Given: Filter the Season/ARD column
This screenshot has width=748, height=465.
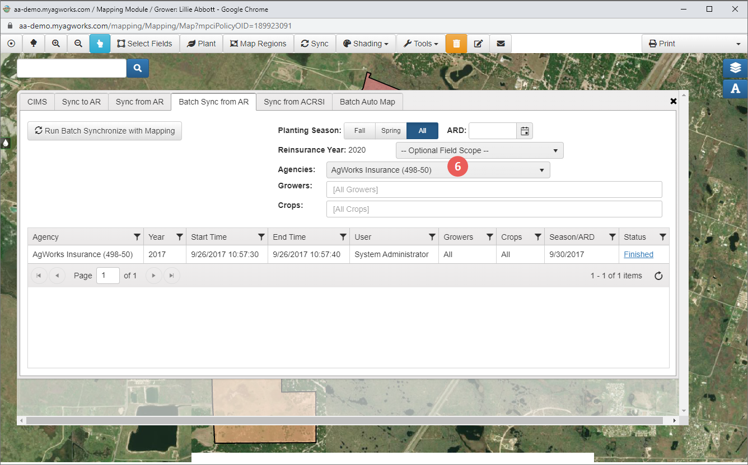Looking at the screenshot, I should (x=613, y=237).
